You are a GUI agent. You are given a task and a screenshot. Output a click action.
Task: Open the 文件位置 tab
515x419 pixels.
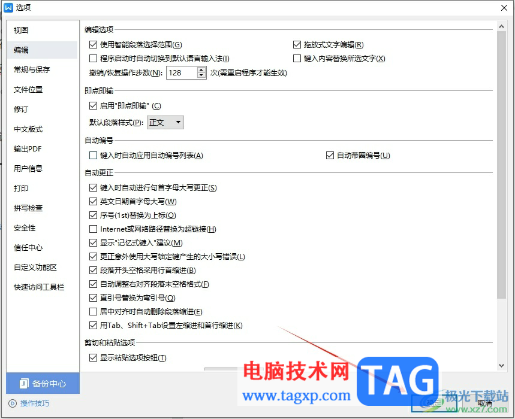click(x=42, y=90)
